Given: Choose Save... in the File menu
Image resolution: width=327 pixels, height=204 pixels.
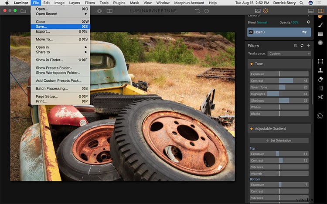Looking at the screenshot, I should (61, 27).
